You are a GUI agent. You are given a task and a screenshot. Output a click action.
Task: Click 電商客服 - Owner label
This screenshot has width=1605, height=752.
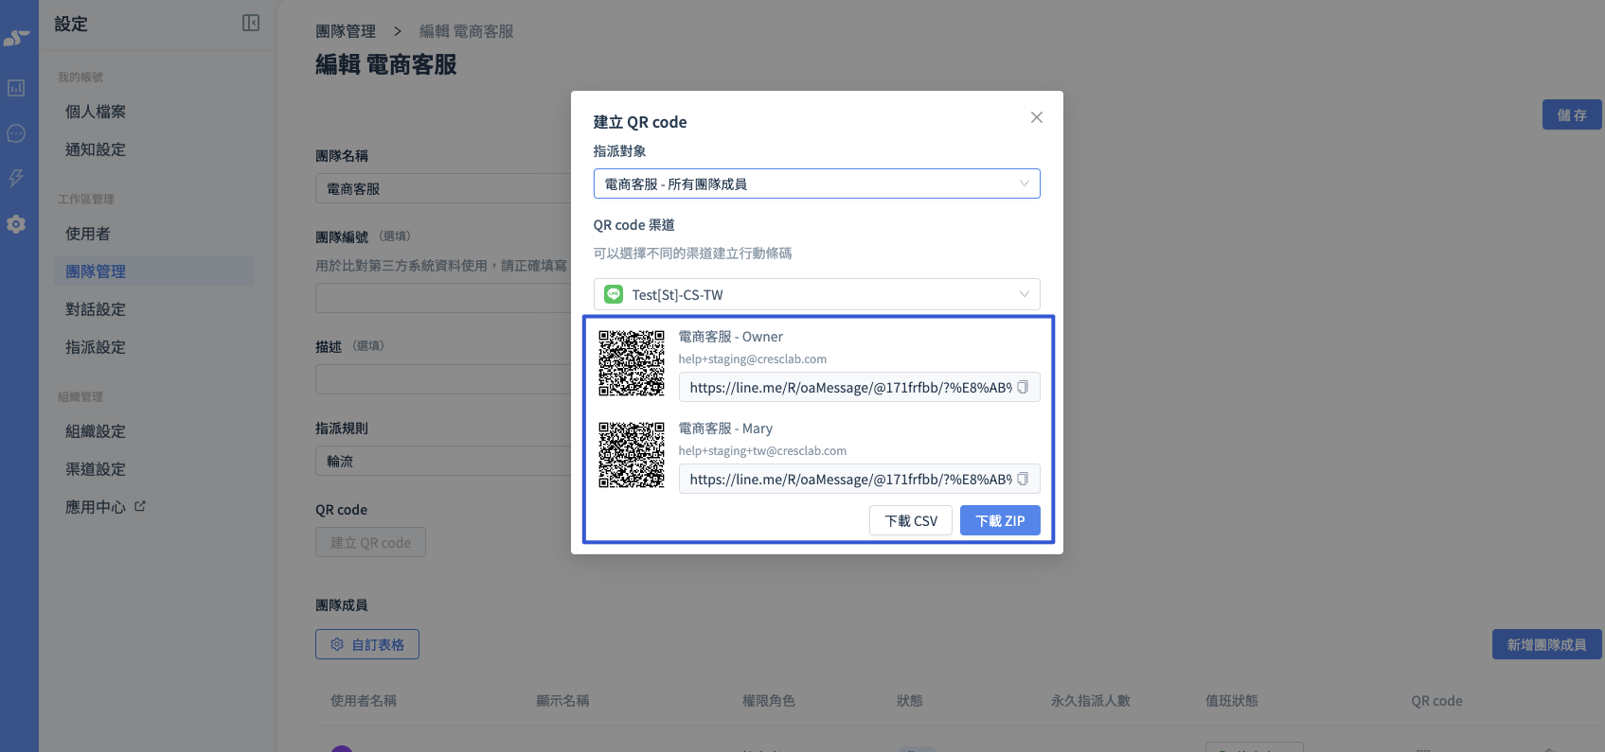click(731, 337)
